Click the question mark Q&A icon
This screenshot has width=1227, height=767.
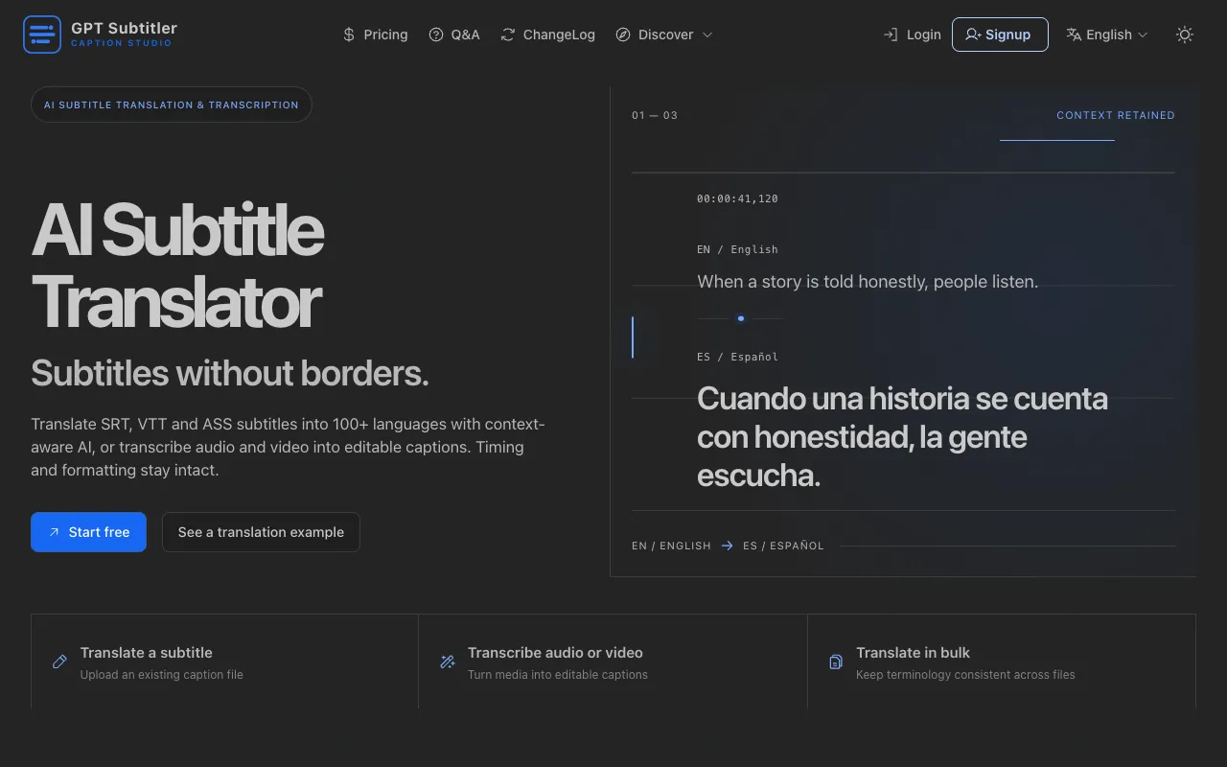point(436,35)
